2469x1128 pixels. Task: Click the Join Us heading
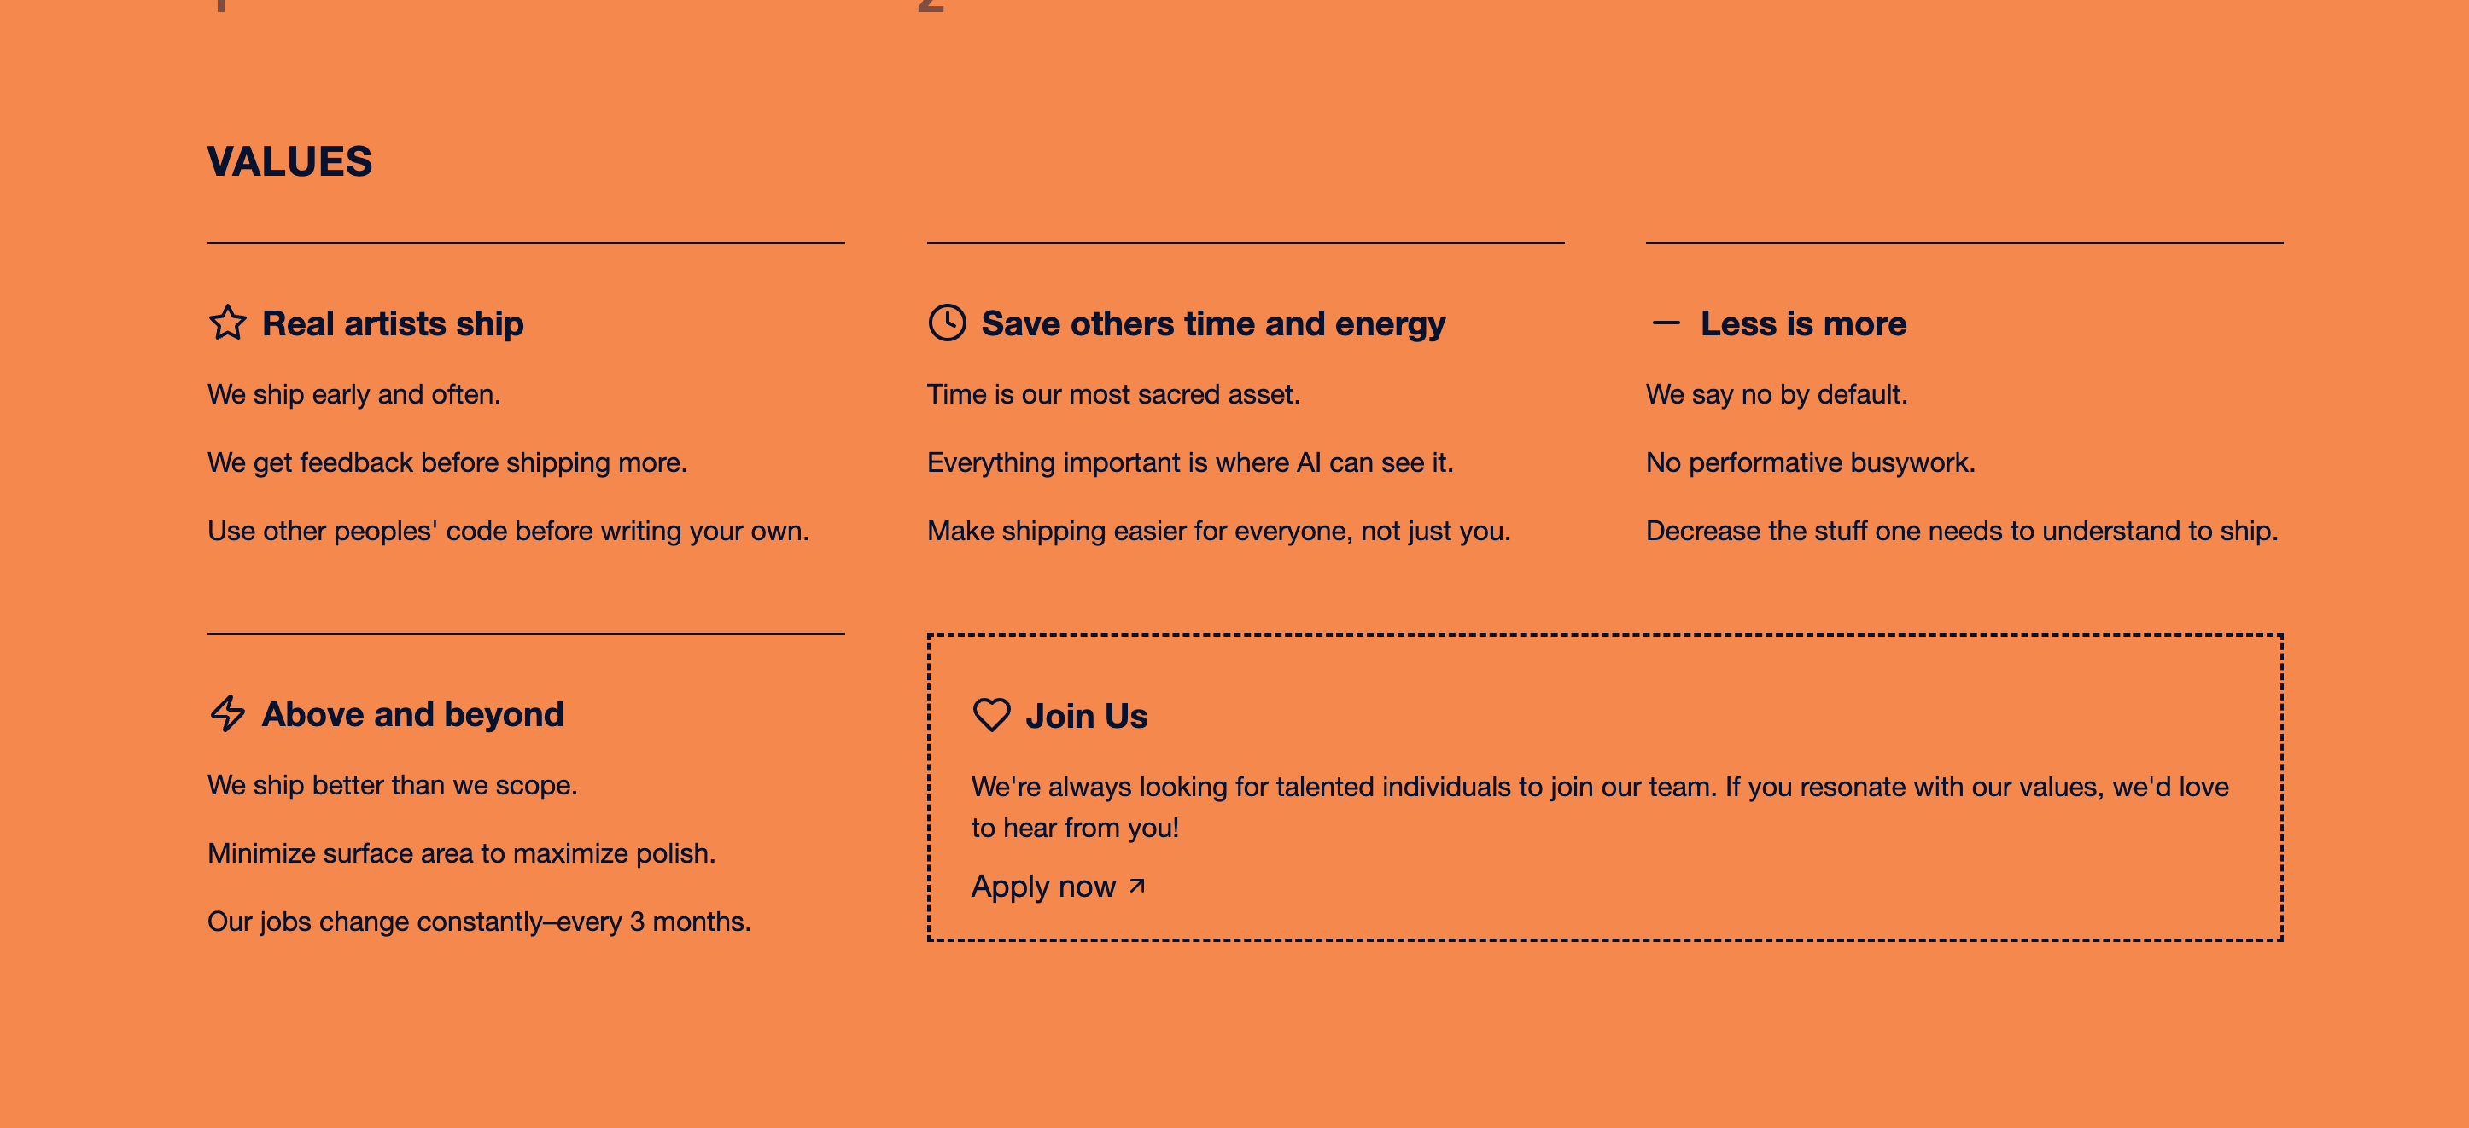1086,716
